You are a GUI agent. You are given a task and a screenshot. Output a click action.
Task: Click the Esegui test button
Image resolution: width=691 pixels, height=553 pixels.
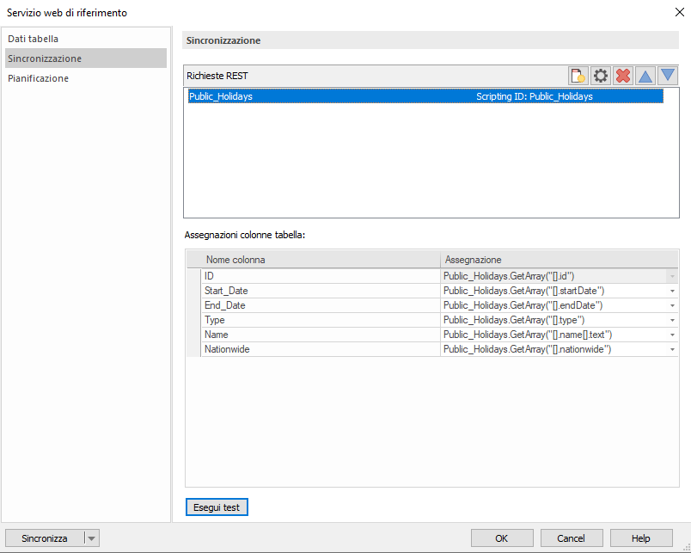pyautogui.click(x=217, y=507)
